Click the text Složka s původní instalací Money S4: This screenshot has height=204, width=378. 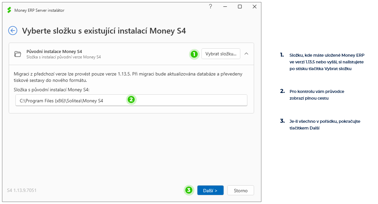coord(52,90)
